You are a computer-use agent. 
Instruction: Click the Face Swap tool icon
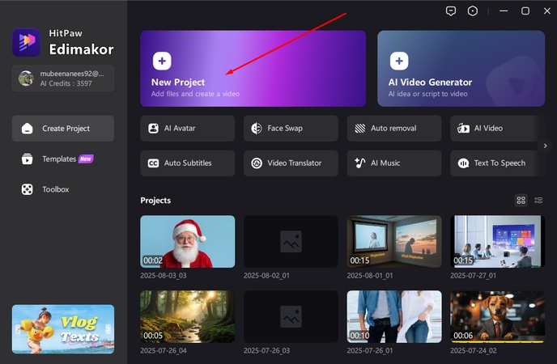pyautogui.click(x=257, y=129)
